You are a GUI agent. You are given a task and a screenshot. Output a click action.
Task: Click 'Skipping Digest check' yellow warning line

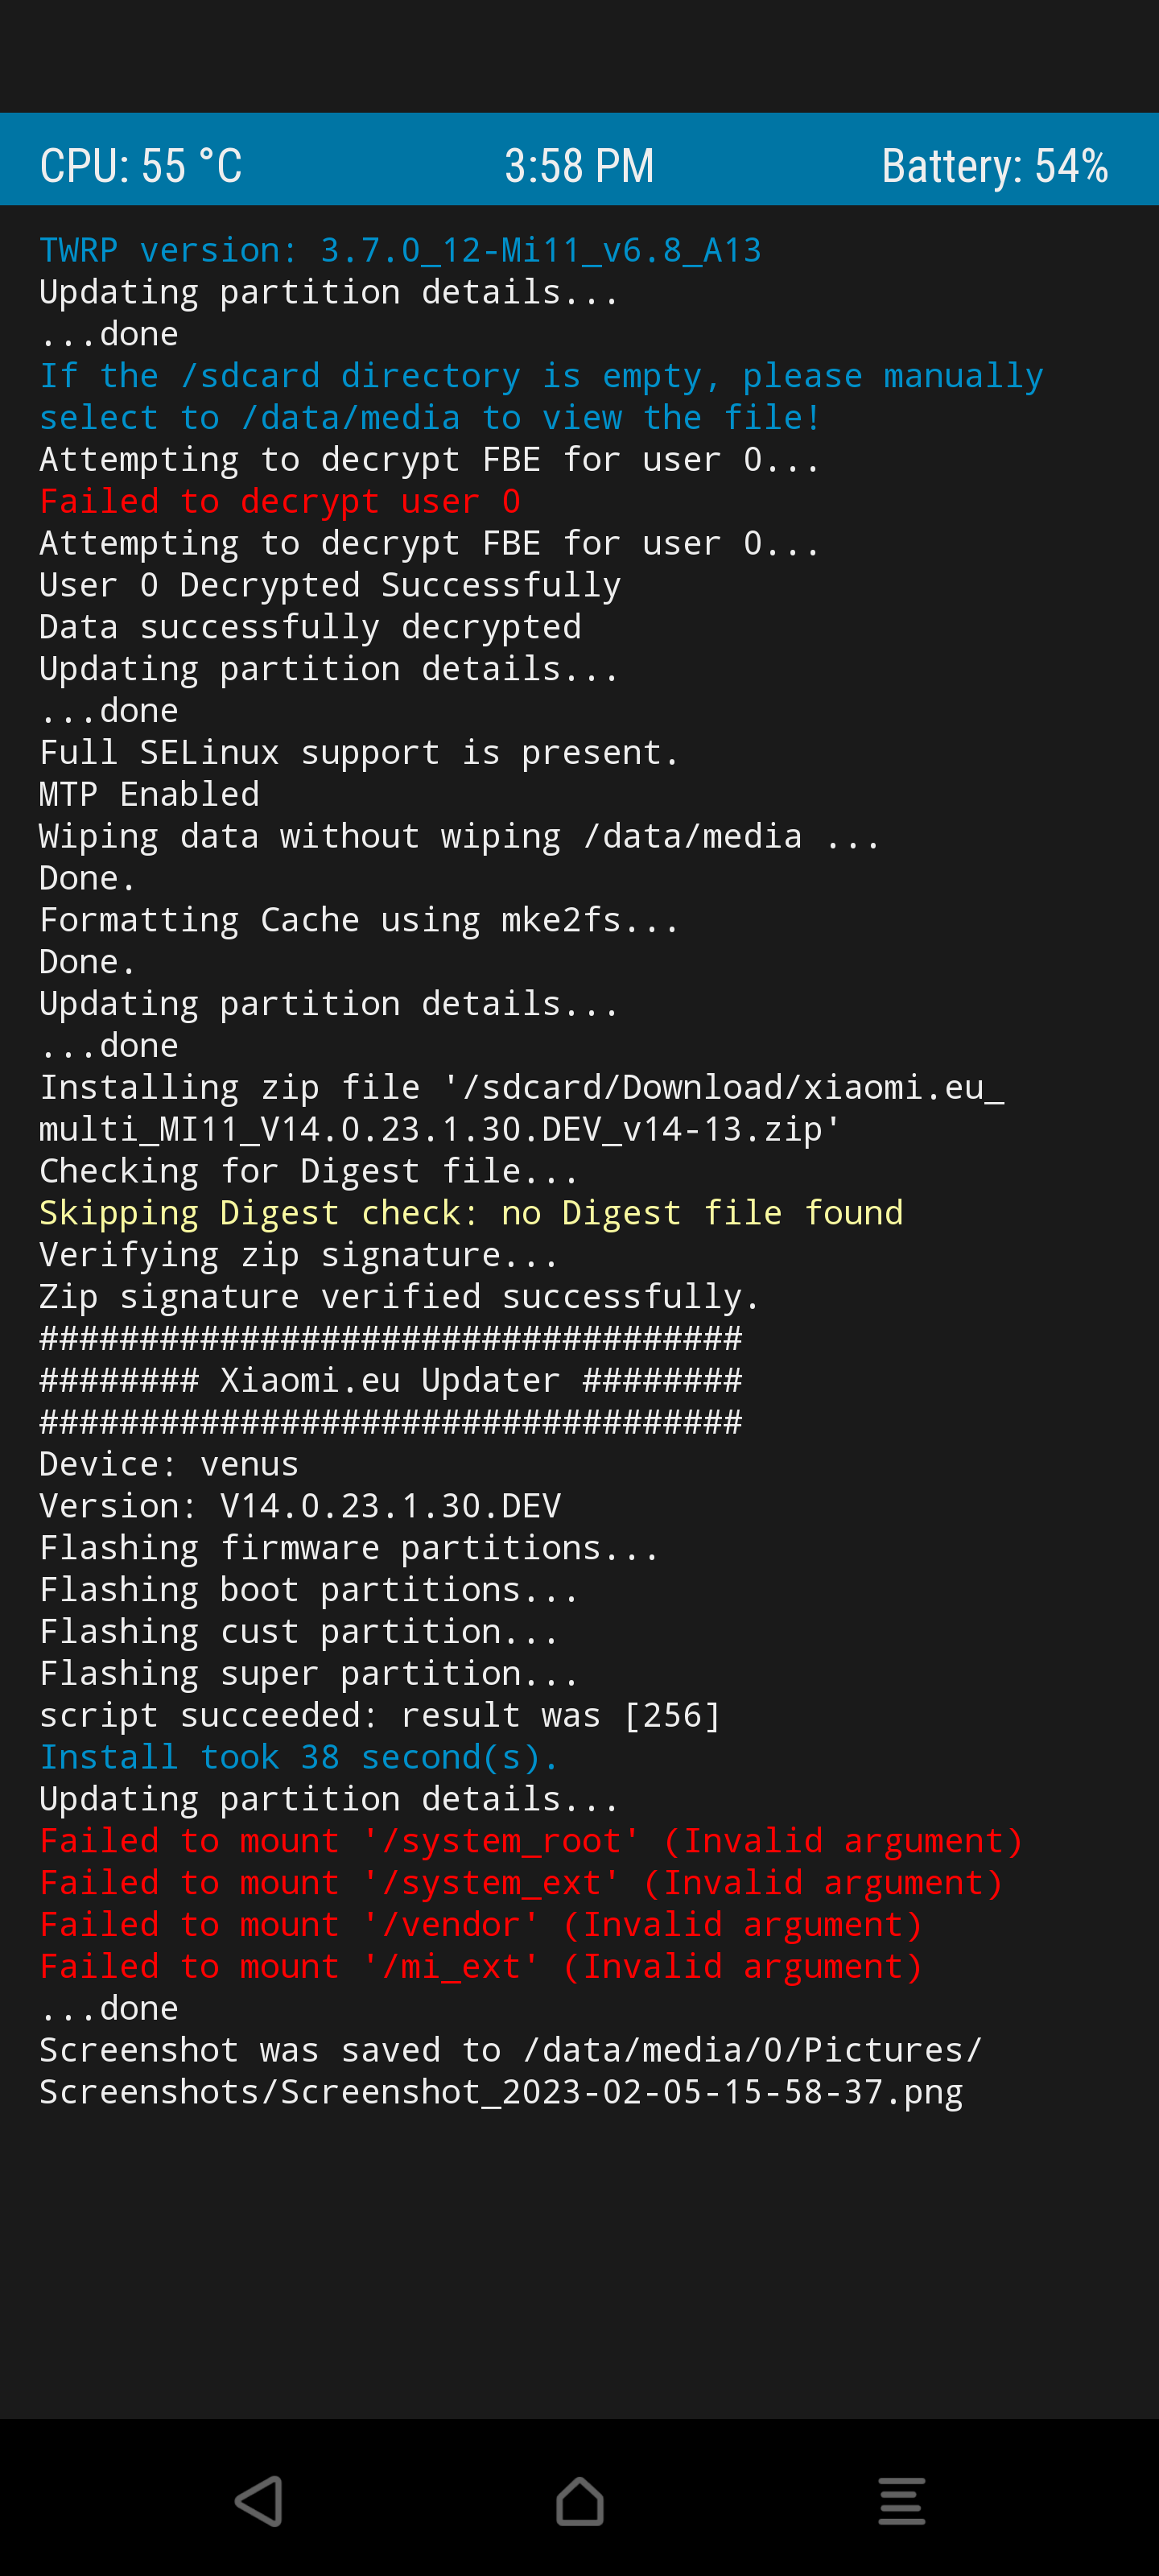coord(471,1213)
